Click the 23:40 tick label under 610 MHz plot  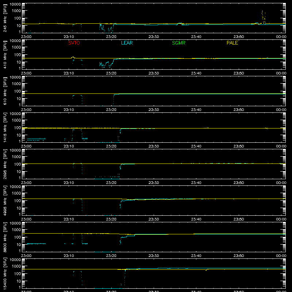coord(196,110)
